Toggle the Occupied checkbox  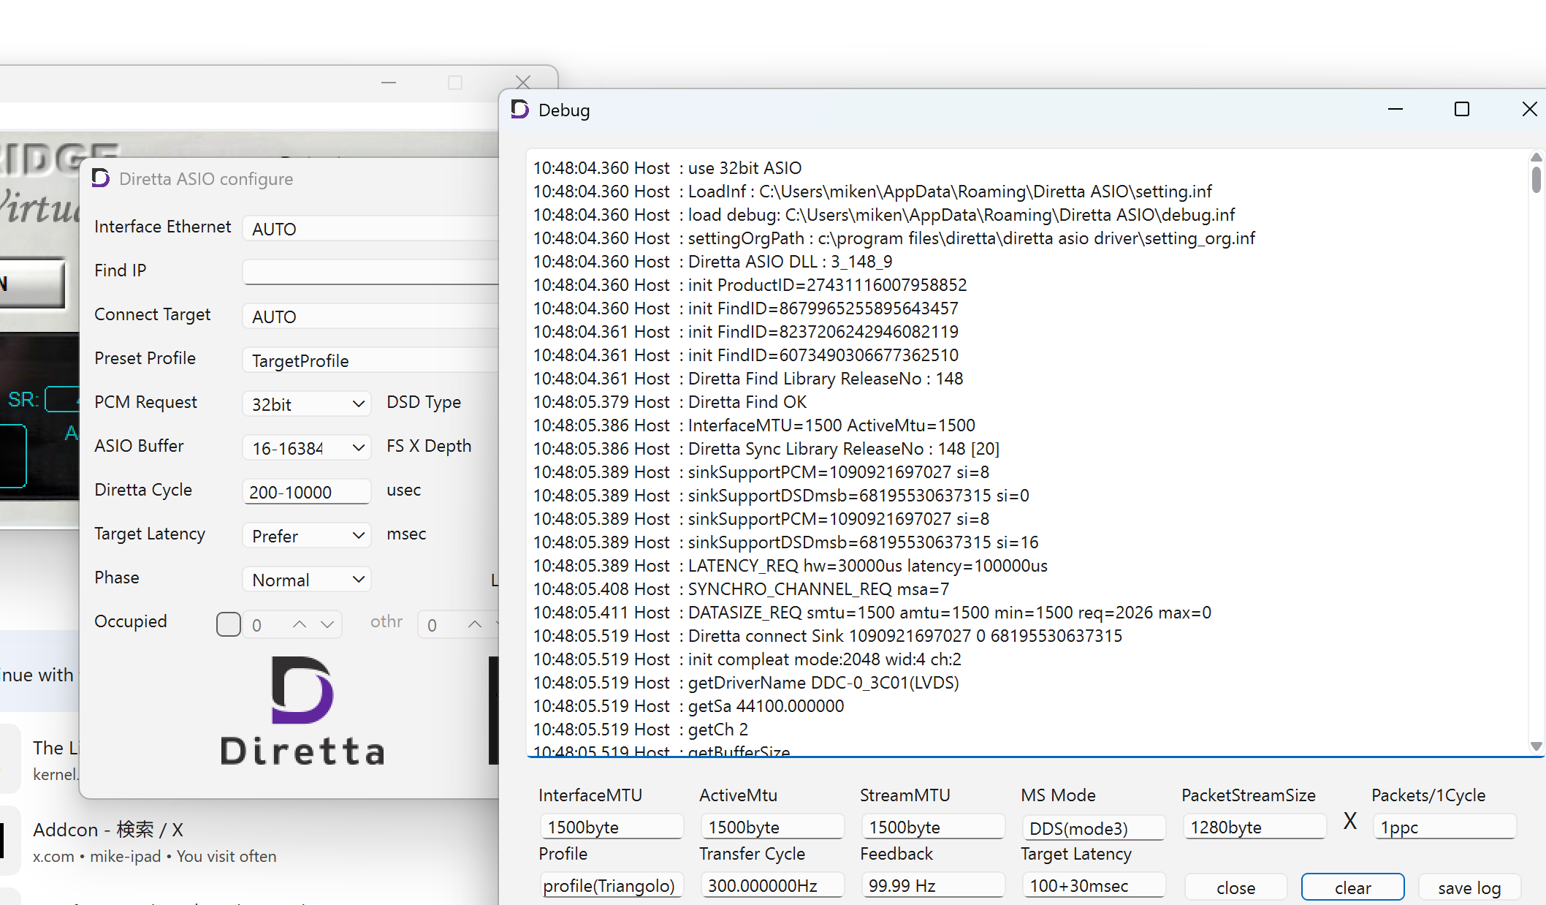pyautogui.click(x=229, y=624)
